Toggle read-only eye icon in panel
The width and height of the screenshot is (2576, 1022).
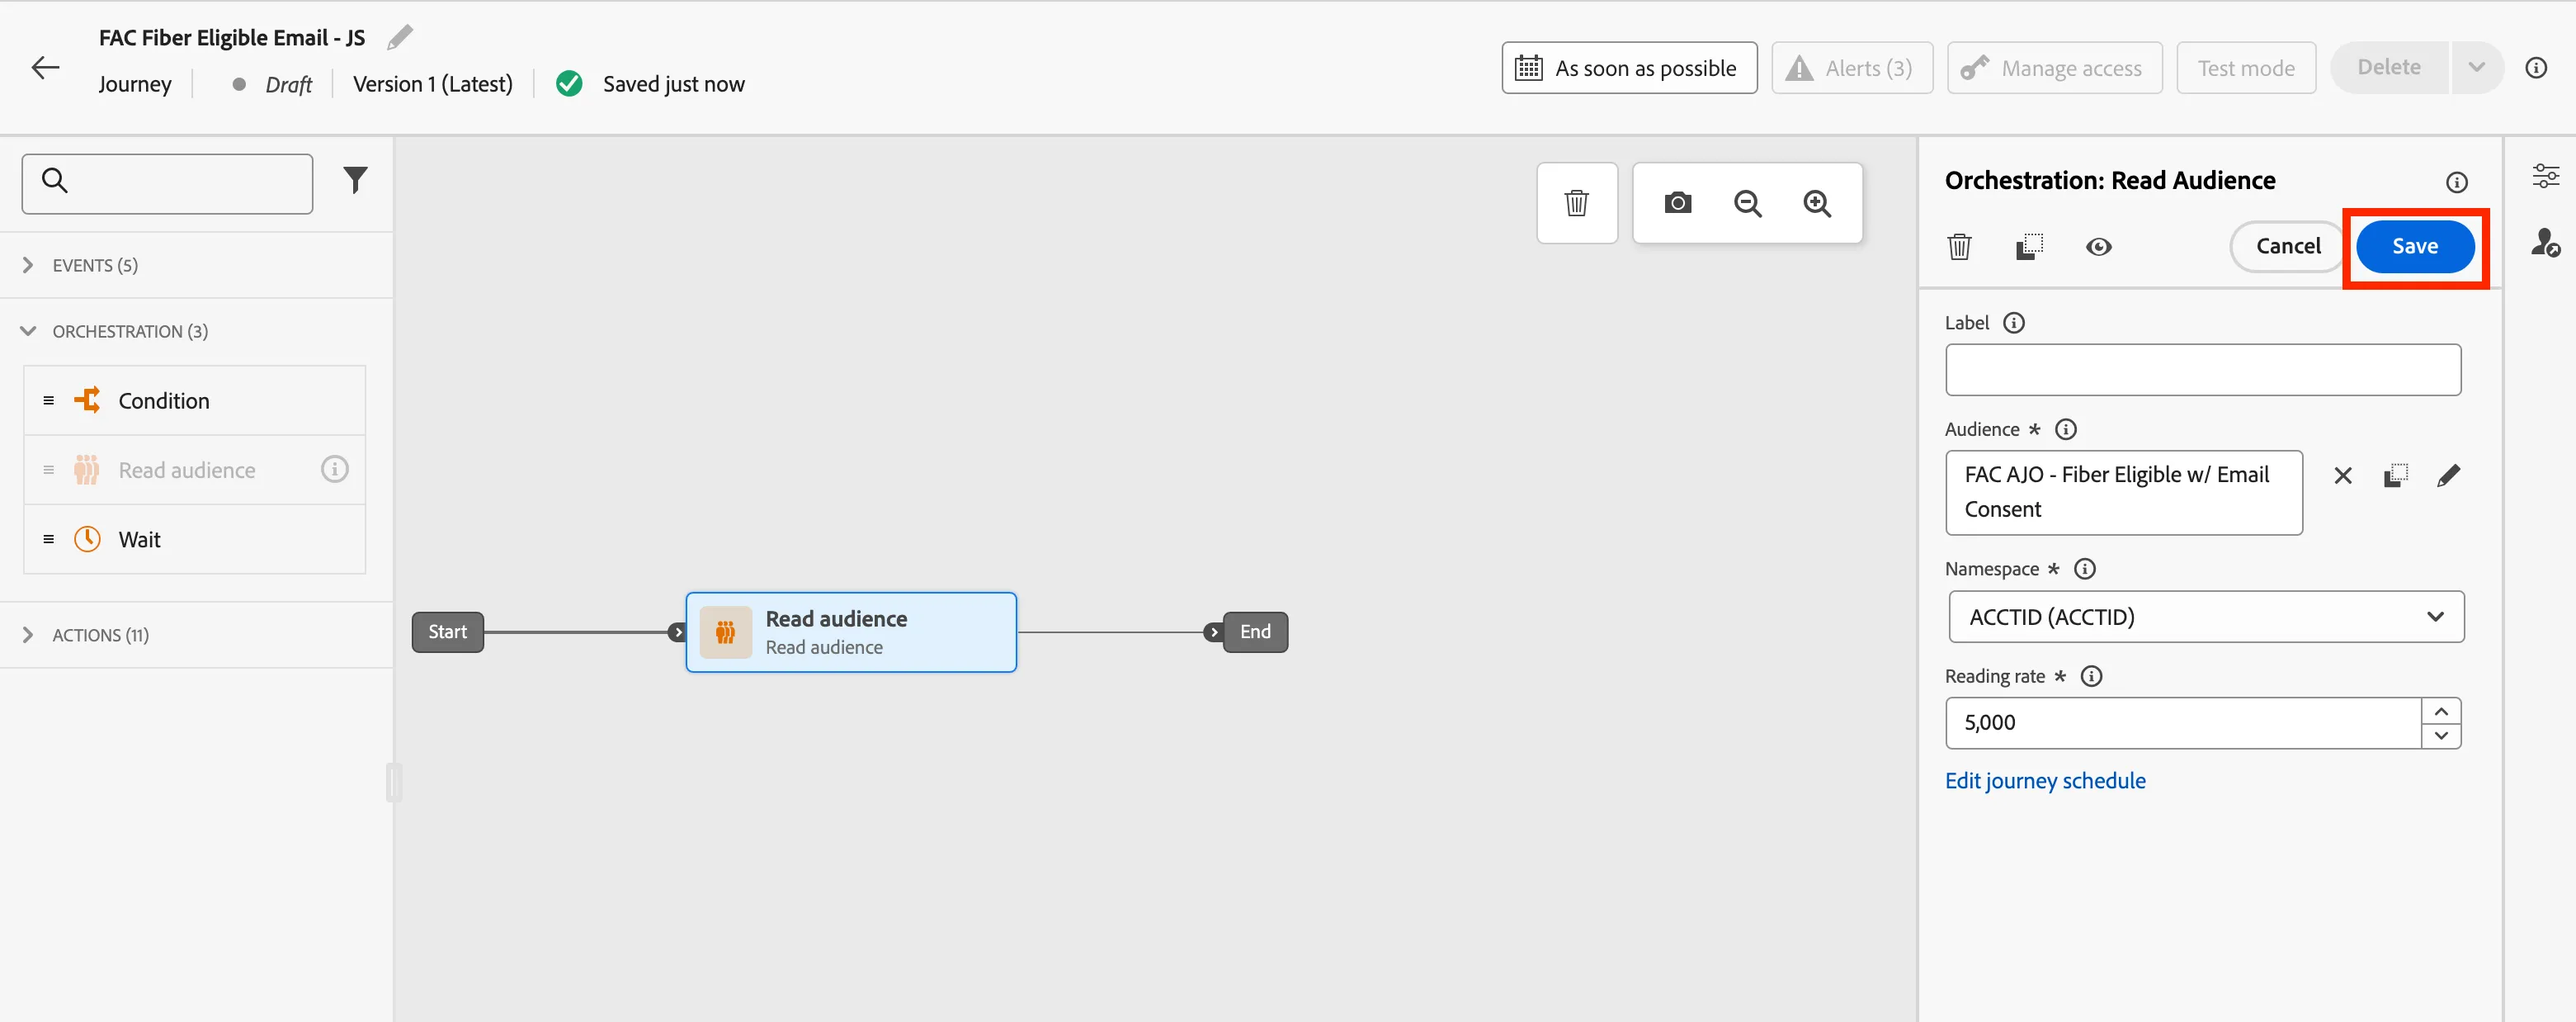(x=2098, y=246)
